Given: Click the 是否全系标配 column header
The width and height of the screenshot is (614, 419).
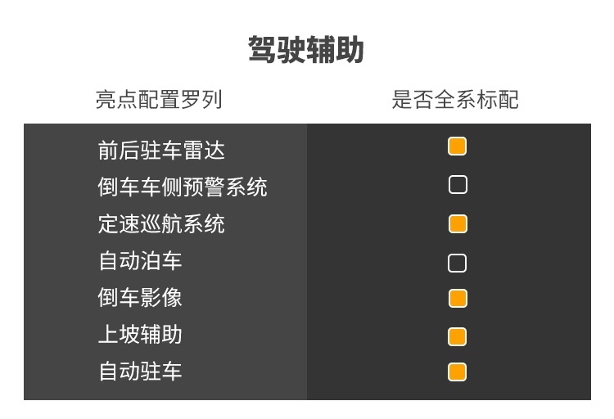Looking at the screenshot, I should point(455,100).
